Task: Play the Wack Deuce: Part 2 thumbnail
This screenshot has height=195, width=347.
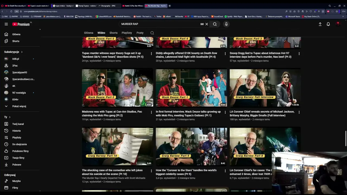Action: (118, 88)
